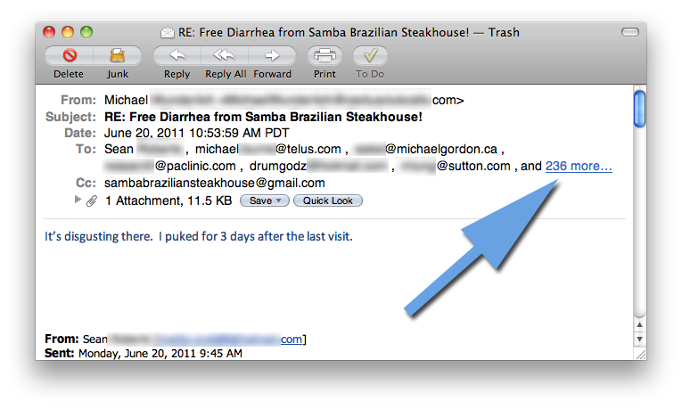Zoom the window with the green button
The width and height of the screenshot is (682, 409).
click(86, 32)
